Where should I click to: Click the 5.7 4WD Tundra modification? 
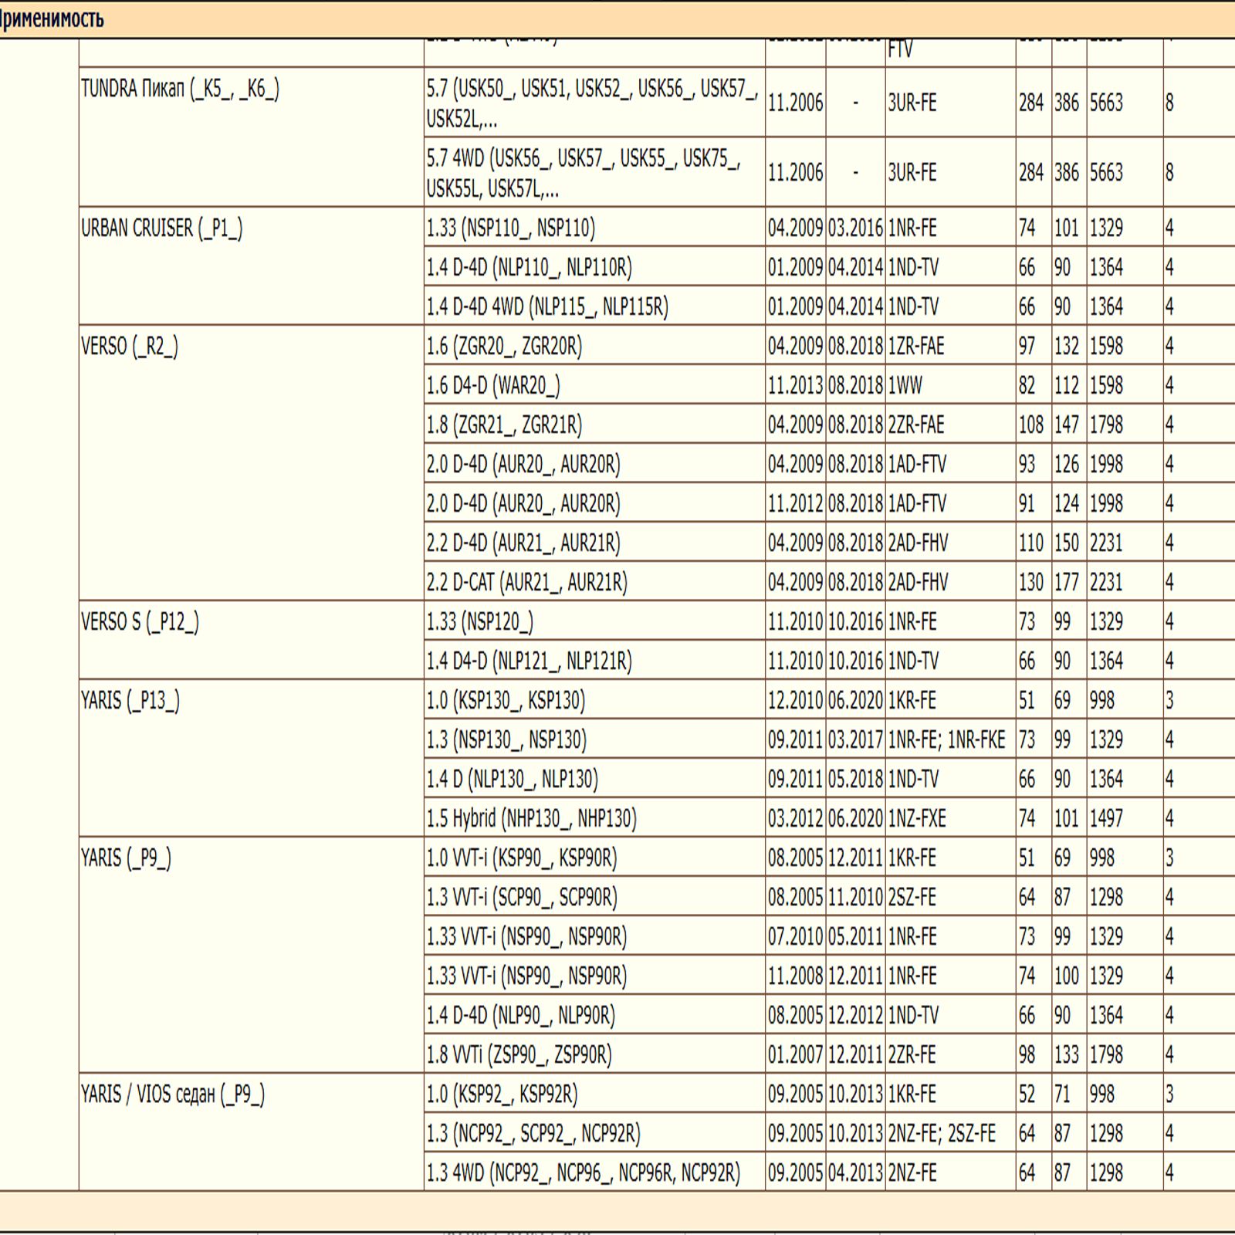point(583,173)
